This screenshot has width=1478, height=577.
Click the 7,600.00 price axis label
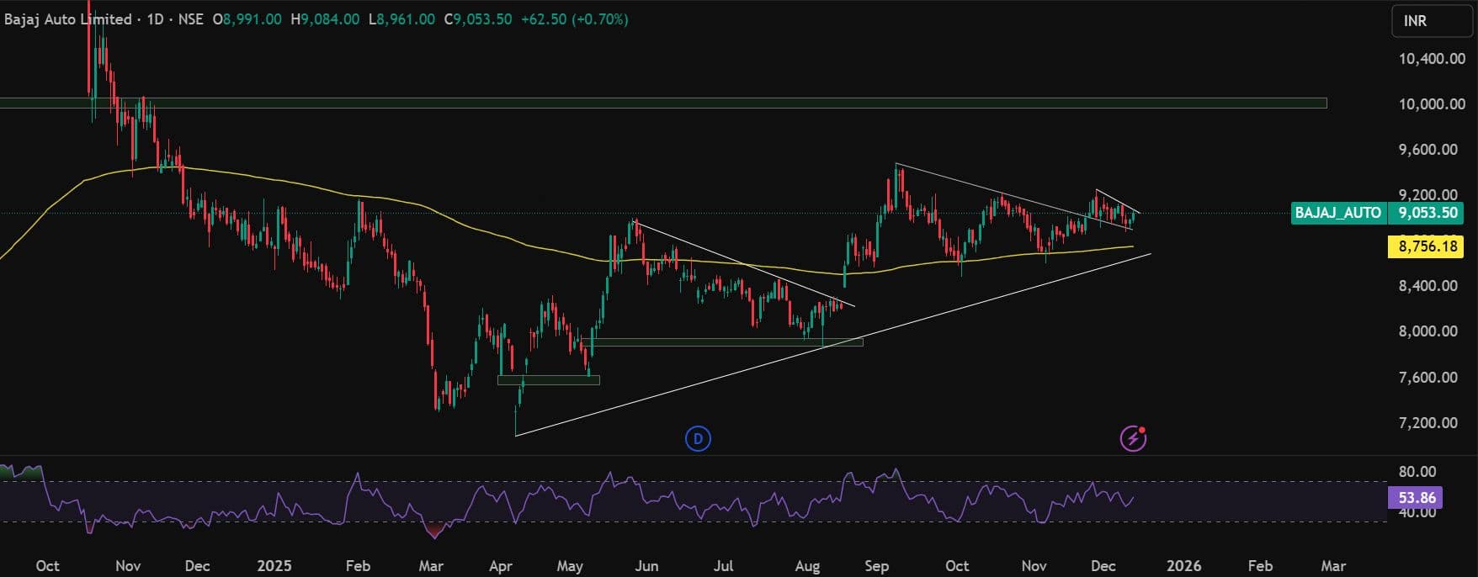click(x=1427, y=378)
